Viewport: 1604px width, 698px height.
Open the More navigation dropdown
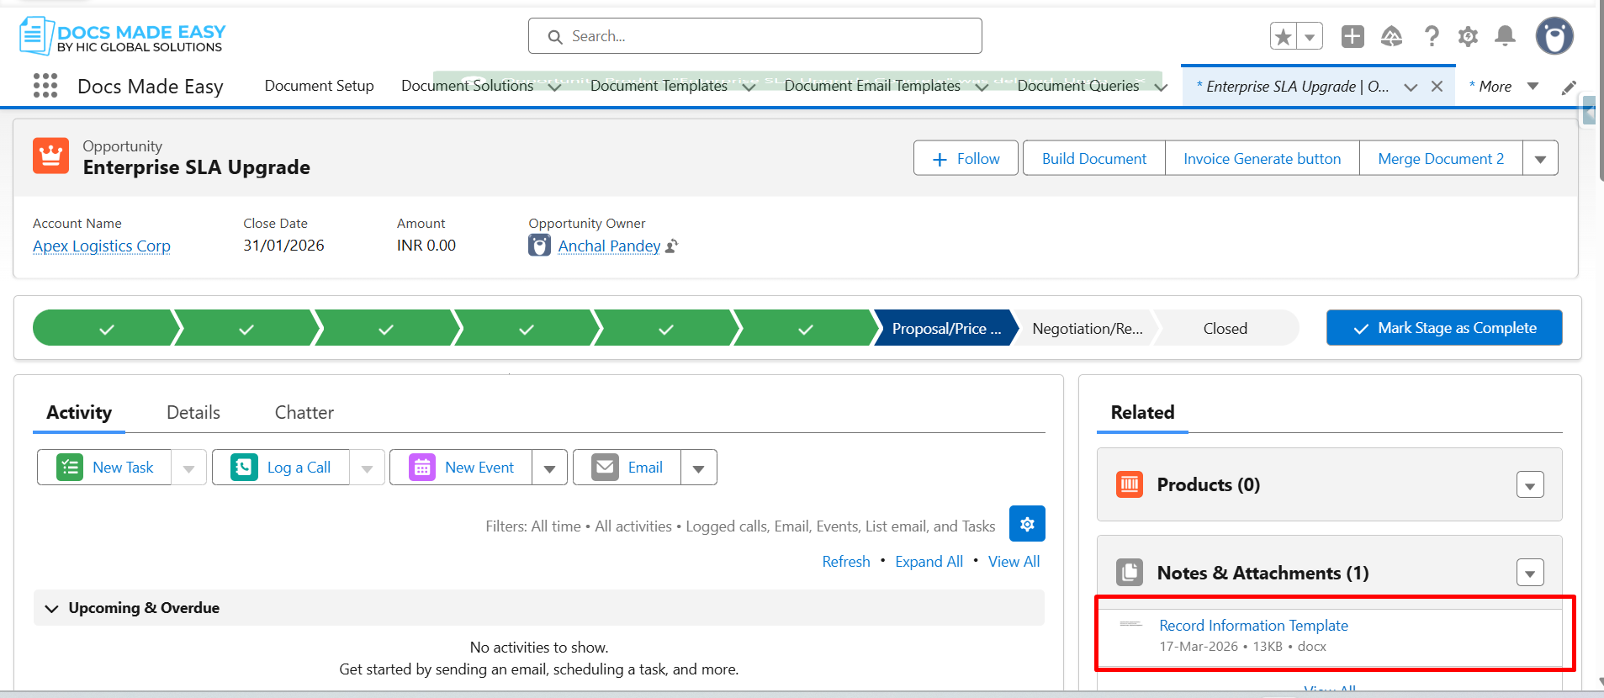pyautogui.click(x=1533, y=87)
